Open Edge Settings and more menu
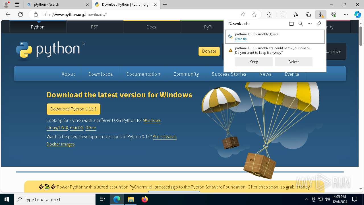364x205 pixels. 346,15
